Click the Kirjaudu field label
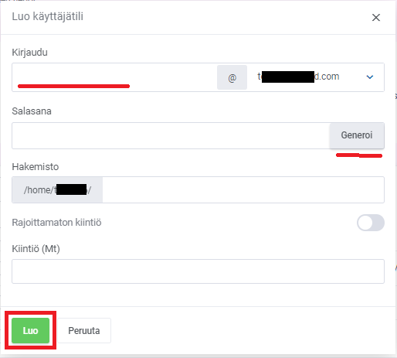Screen dimensions: 397x358 click(29, 53)
